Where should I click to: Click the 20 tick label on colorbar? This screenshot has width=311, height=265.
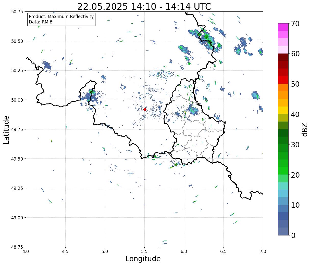coord(295,175)
